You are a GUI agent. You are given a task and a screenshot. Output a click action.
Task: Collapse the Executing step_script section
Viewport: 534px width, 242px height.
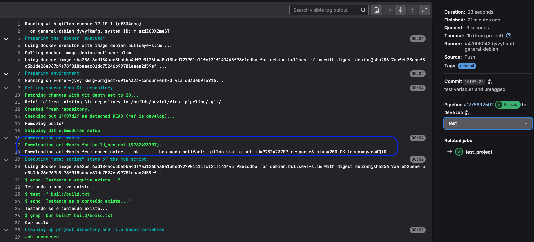(6, 159)
